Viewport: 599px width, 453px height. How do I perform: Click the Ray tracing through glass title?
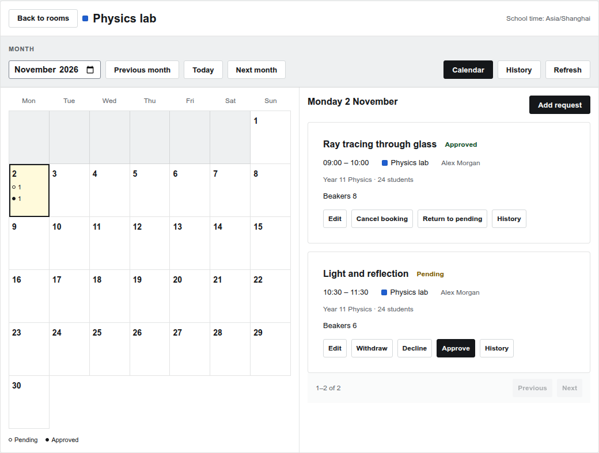pyautogui.click(x=380, y=144)
